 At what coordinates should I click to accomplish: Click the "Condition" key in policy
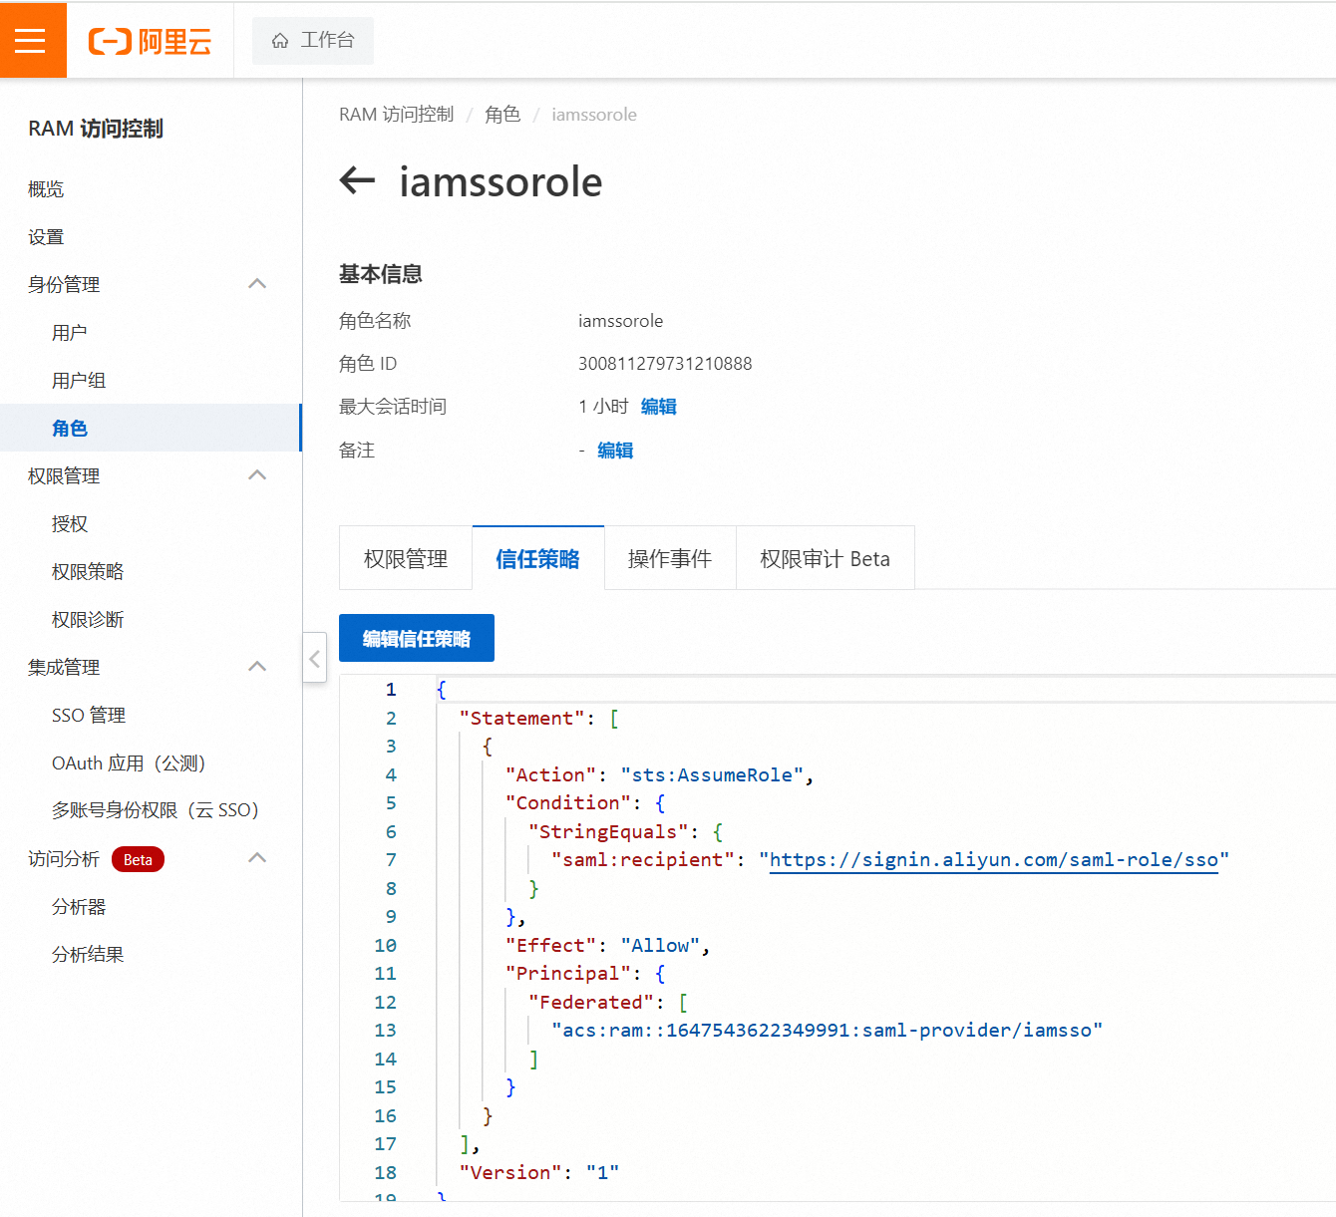point(568,803)
